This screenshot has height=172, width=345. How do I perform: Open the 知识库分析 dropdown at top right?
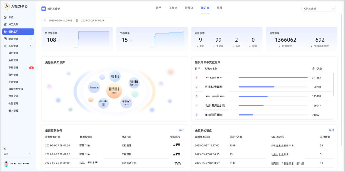click(318, 9)
